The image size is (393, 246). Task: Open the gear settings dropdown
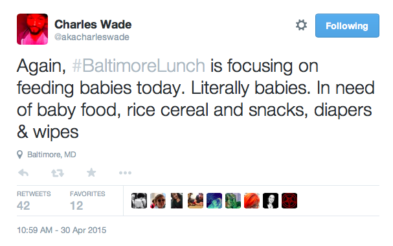pos(301,25)
